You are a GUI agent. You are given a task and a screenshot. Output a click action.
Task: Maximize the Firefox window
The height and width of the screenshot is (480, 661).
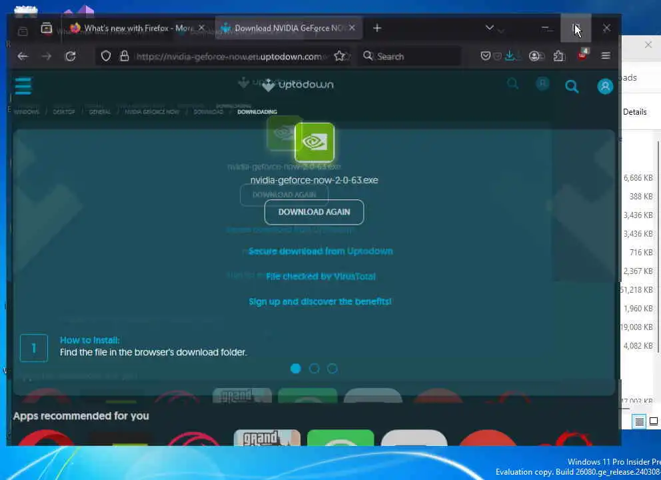[576, 28]
